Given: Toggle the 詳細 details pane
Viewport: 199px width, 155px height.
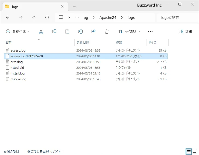Looking at the screenshot, I should [x=185, y=31].
